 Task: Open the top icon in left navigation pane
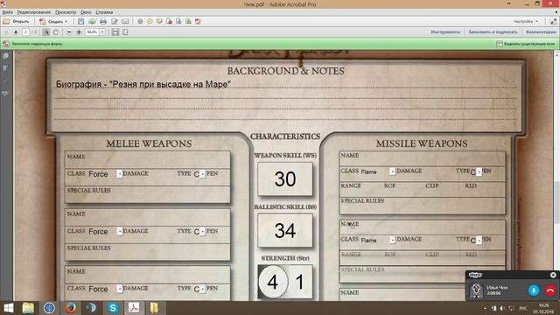[6, 56]
